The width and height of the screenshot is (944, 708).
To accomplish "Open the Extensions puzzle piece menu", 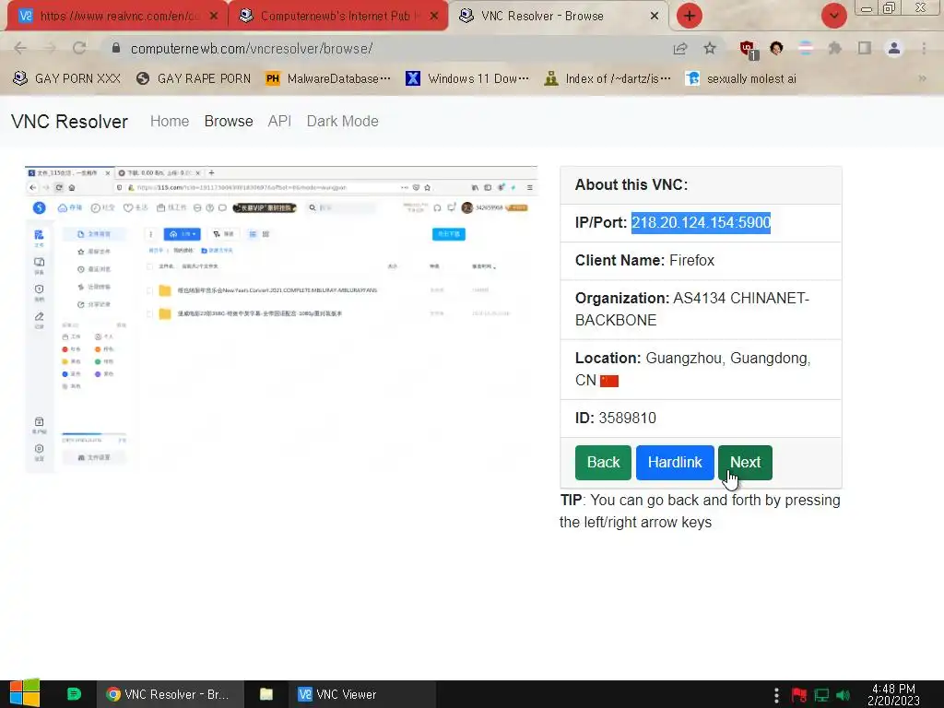I will point(835,48).
